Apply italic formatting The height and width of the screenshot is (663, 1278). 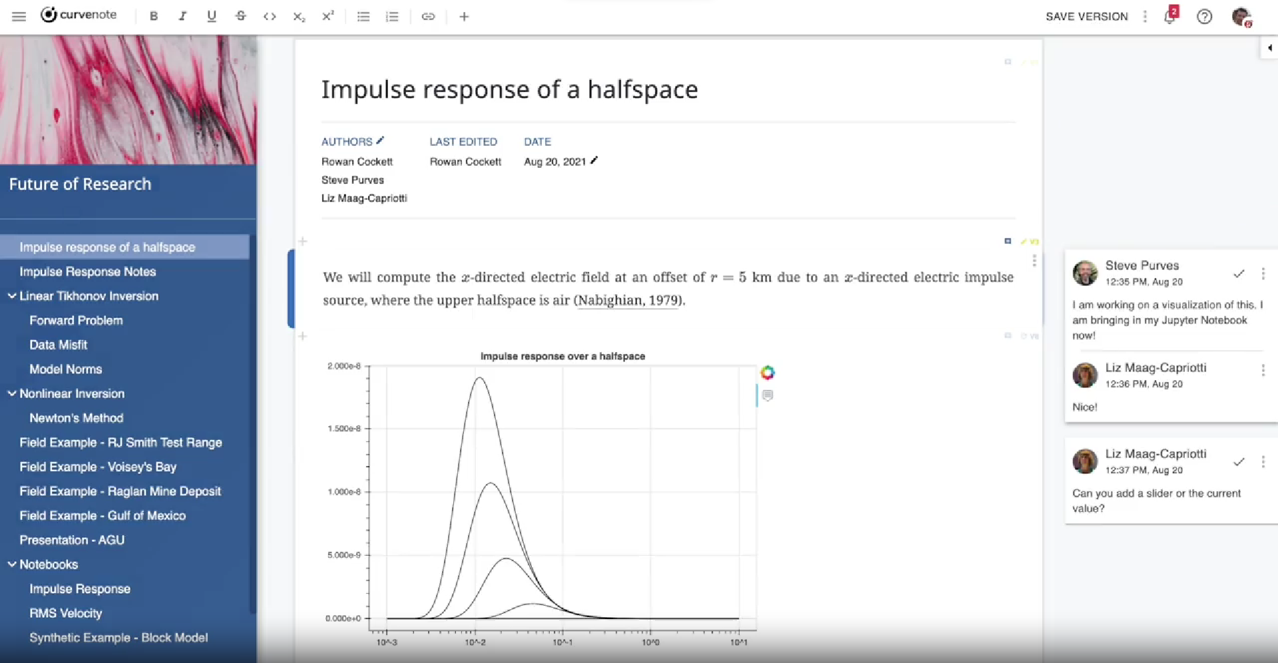click(183, 17)
